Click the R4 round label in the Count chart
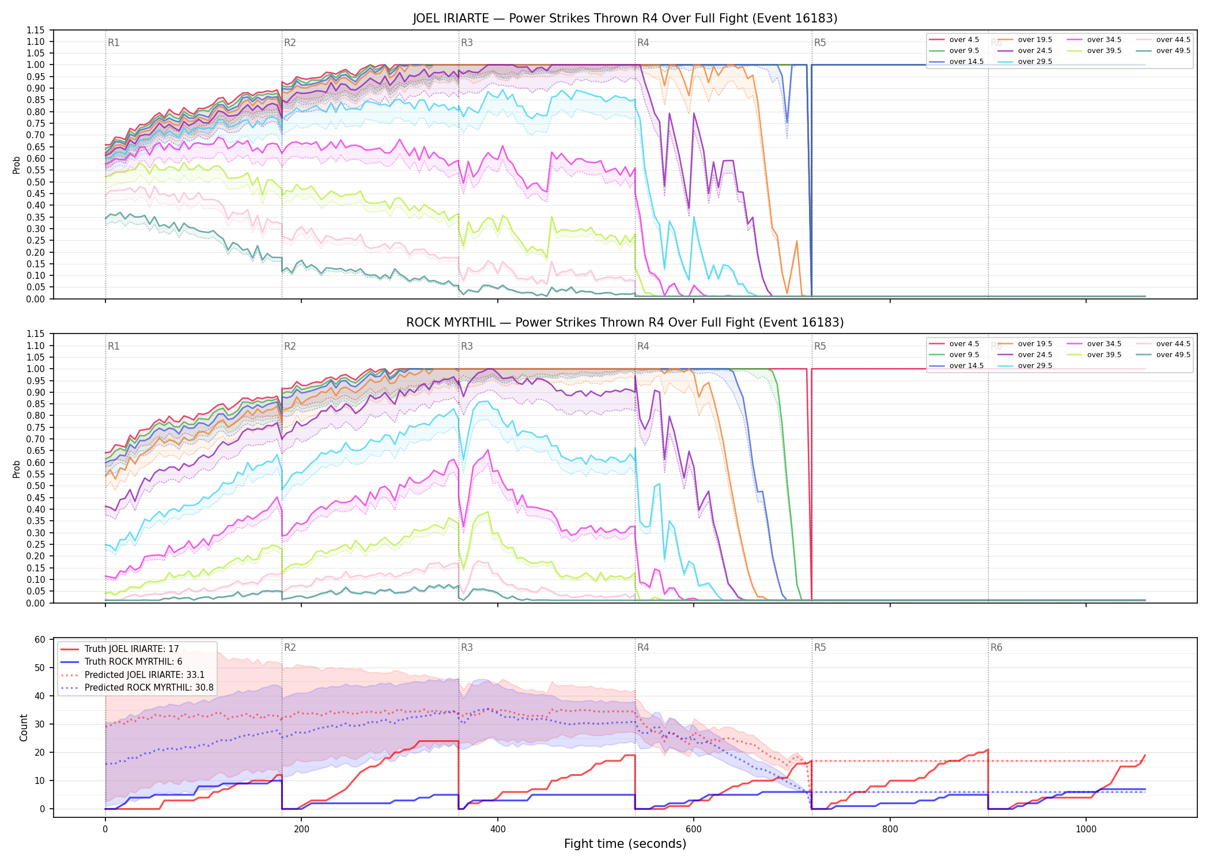This screenshot has width=1210, height=864. [x=643, y=647]
